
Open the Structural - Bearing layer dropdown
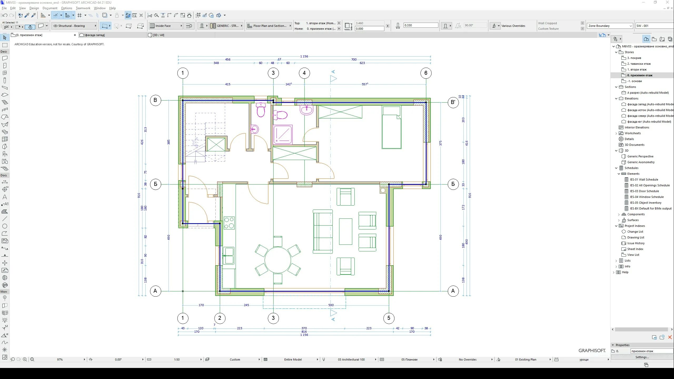(75, 26)
